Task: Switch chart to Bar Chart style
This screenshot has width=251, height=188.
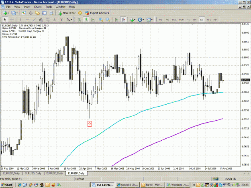Action: [x=79, y=20]
